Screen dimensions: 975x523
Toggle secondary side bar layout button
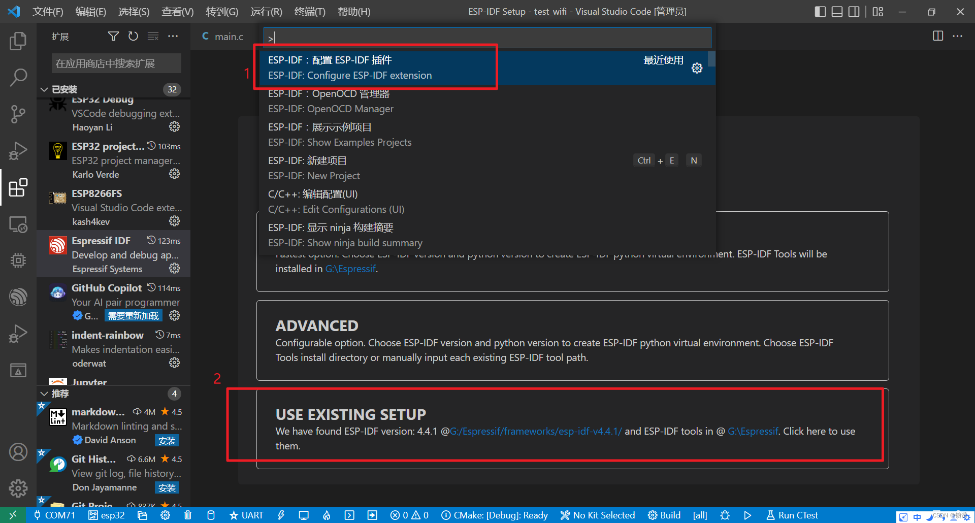tap(854, 11)
